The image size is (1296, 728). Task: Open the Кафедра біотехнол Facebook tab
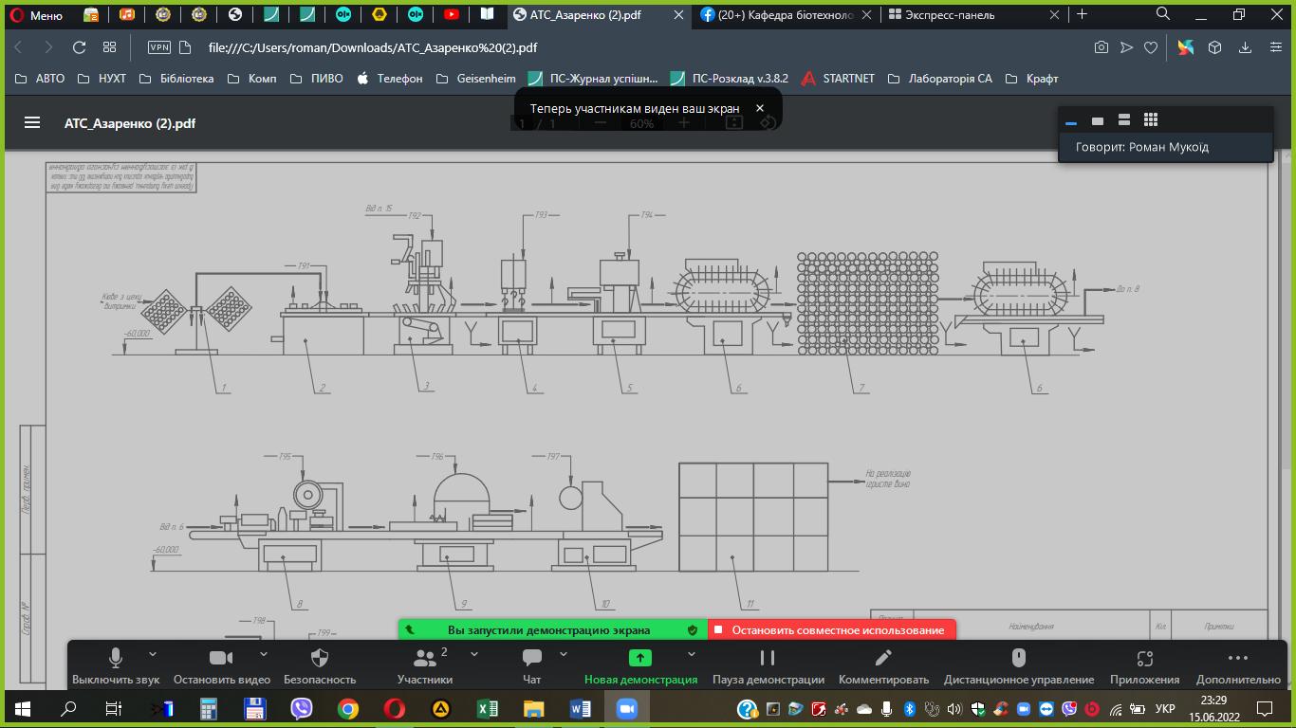coord(778,15)
